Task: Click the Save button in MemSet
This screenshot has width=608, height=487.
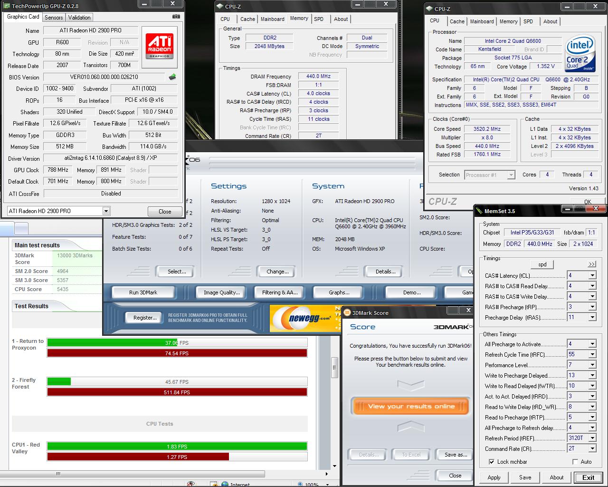Action: coord(525,477)
